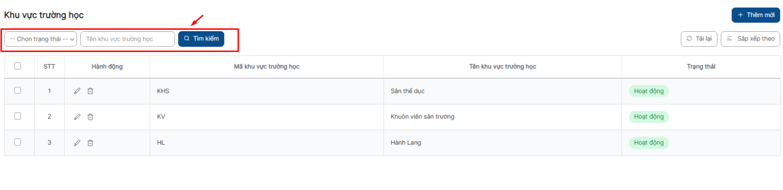This screenshot has height=190, width=783.
Task: Edit the Sân thể dục row
Action: pyautogui.click(x=77, y=91)
